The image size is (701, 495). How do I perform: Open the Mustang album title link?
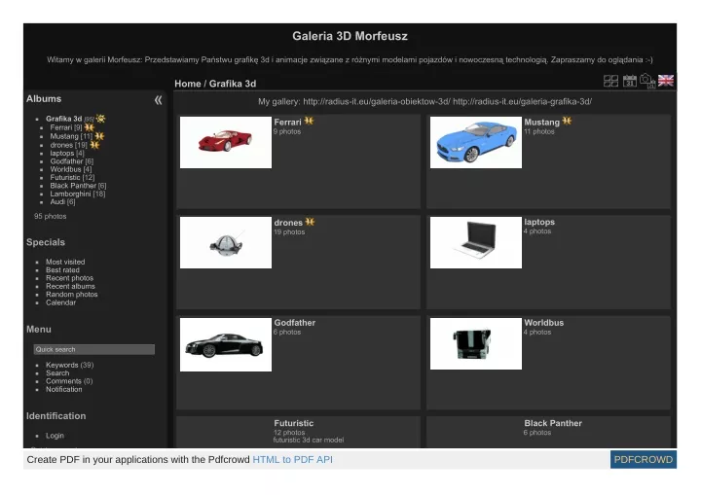(542, 122)
